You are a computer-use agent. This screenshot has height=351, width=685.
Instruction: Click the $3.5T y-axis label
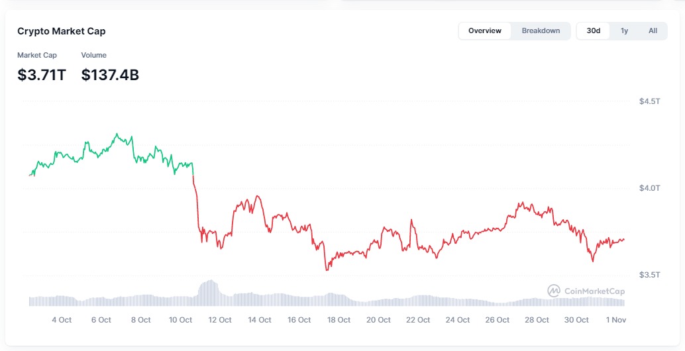point(649,274)
